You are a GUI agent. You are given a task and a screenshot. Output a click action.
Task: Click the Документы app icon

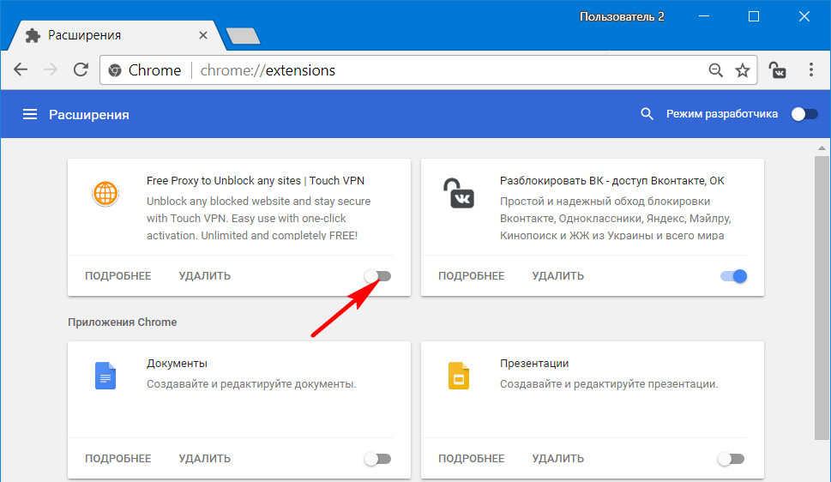click(x=105, y=376)
